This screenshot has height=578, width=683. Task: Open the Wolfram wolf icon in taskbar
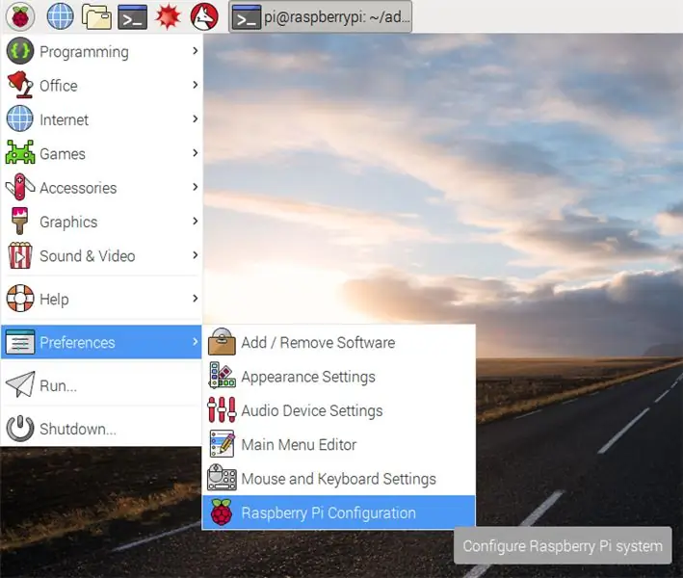(x=204, y=16)
